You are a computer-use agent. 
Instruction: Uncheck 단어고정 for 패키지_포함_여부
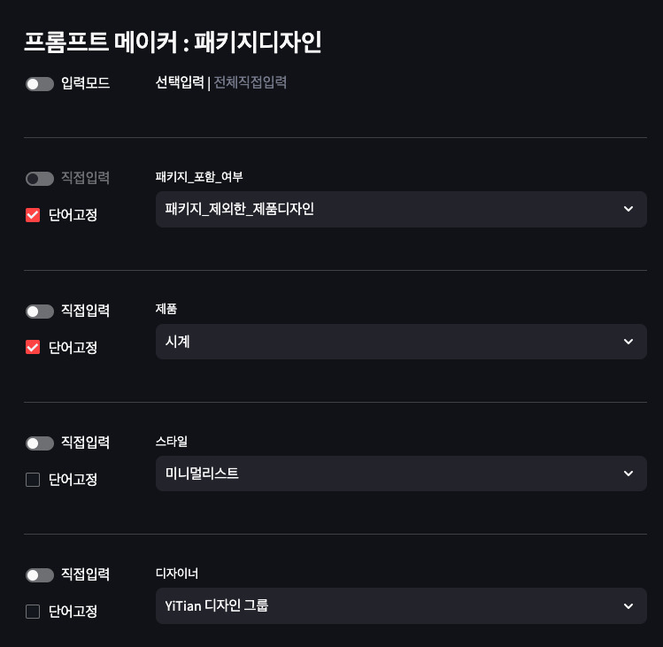pos(33,215)
